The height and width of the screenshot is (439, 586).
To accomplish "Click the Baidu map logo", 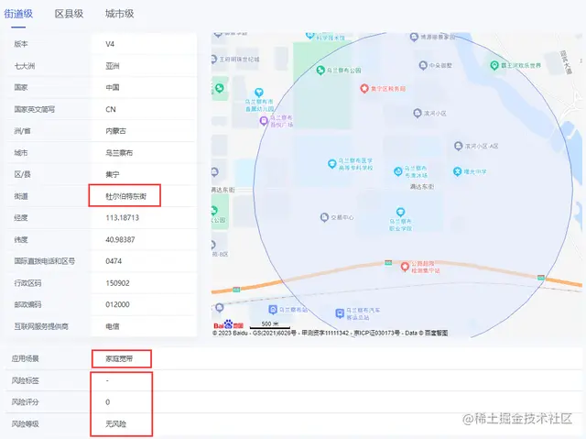I will 228,325.
